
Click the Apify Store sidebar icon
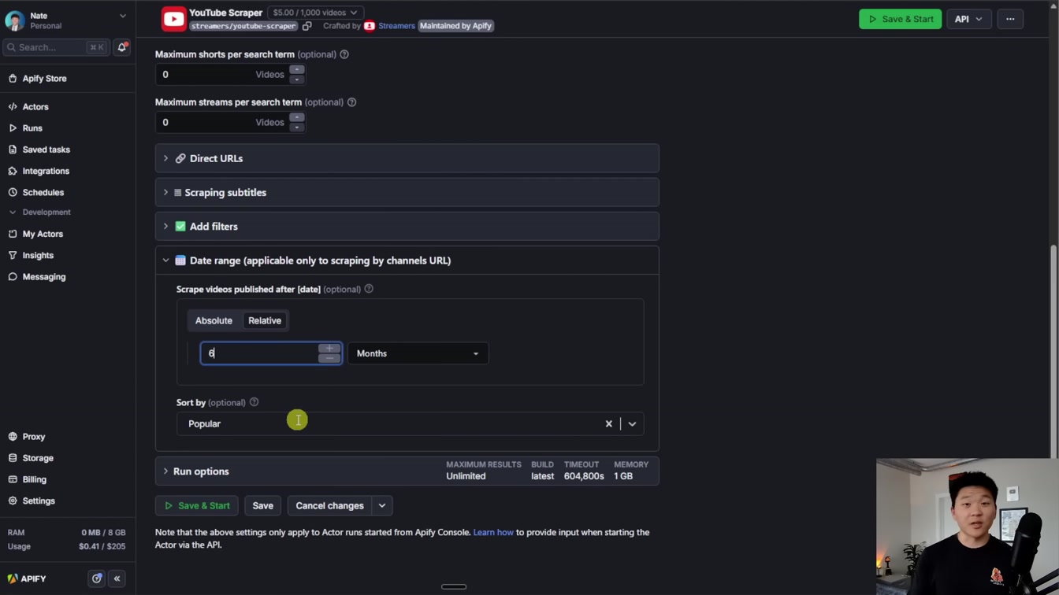pyautogui.click(x=13, y=79)
